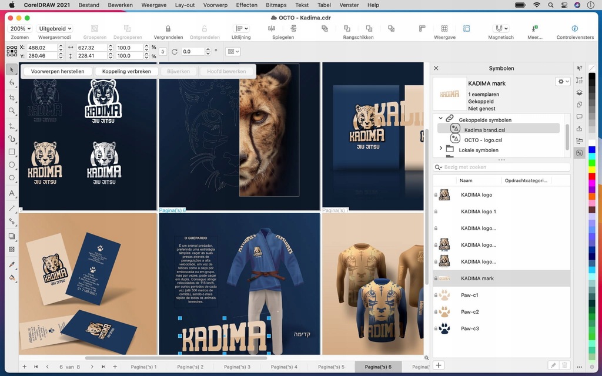Collapse the Gekoppelde symbolen tree

click(x=440, y=119)
